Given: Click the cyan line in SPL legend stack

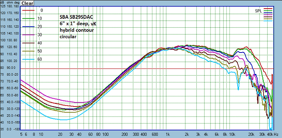Looking at the screenshot, I should point(268,21).
